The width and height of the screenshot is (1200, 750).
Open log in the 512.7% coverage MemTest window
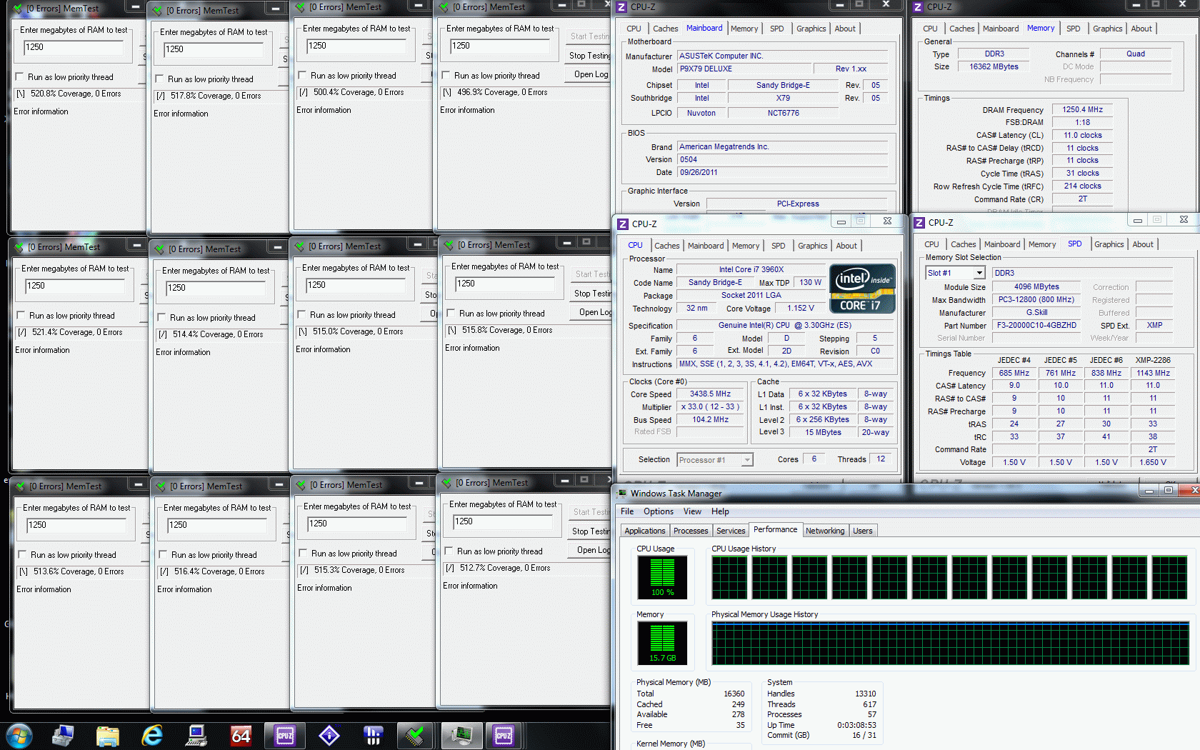tap(591, 550)
